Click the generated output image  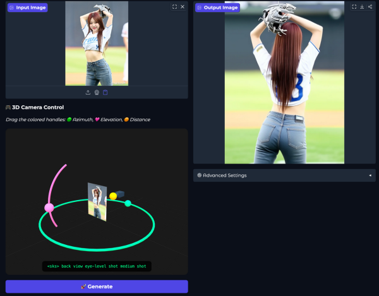click(x=284, y=83)
